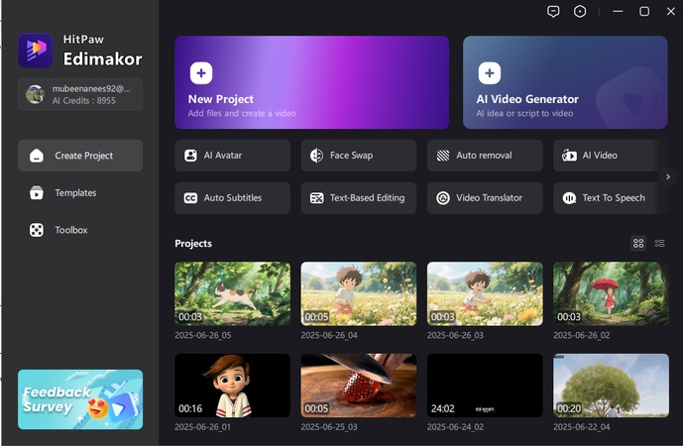Open the AI Video Generator card

(565, 82)
